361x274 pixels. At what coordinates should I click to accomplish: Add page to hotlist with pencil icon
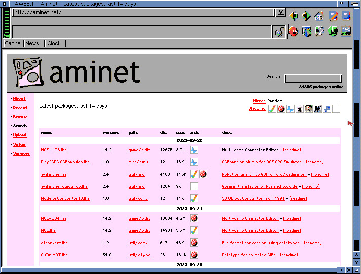pos(333,16)
